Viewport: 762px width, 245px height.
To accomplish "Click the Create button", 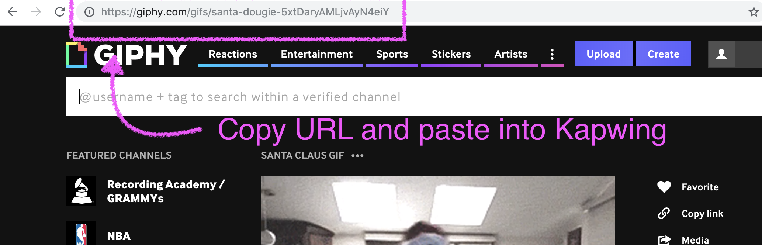I will click(664, 54).
